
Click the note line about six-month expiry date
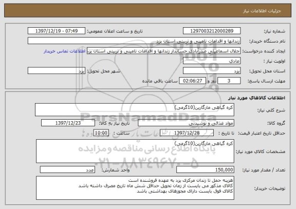(156, 186)
